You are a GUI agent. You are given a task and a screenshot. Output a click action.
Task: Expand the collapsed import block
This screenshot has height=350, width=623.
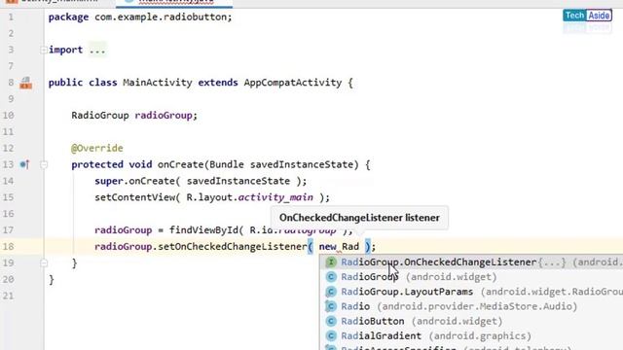(43, 50)
